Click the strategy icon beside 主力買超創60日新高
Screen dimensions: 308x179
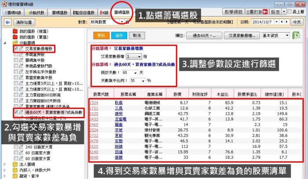(22, 95)
